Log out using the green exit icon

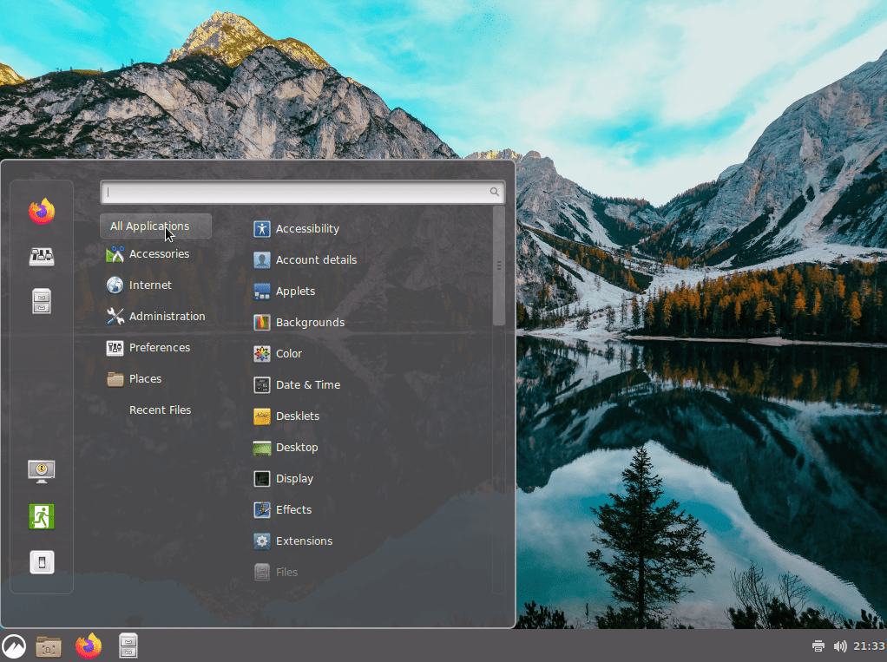41,515
